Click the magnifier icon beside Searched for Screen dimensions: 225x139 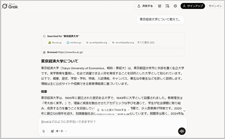tap(44, 36)
